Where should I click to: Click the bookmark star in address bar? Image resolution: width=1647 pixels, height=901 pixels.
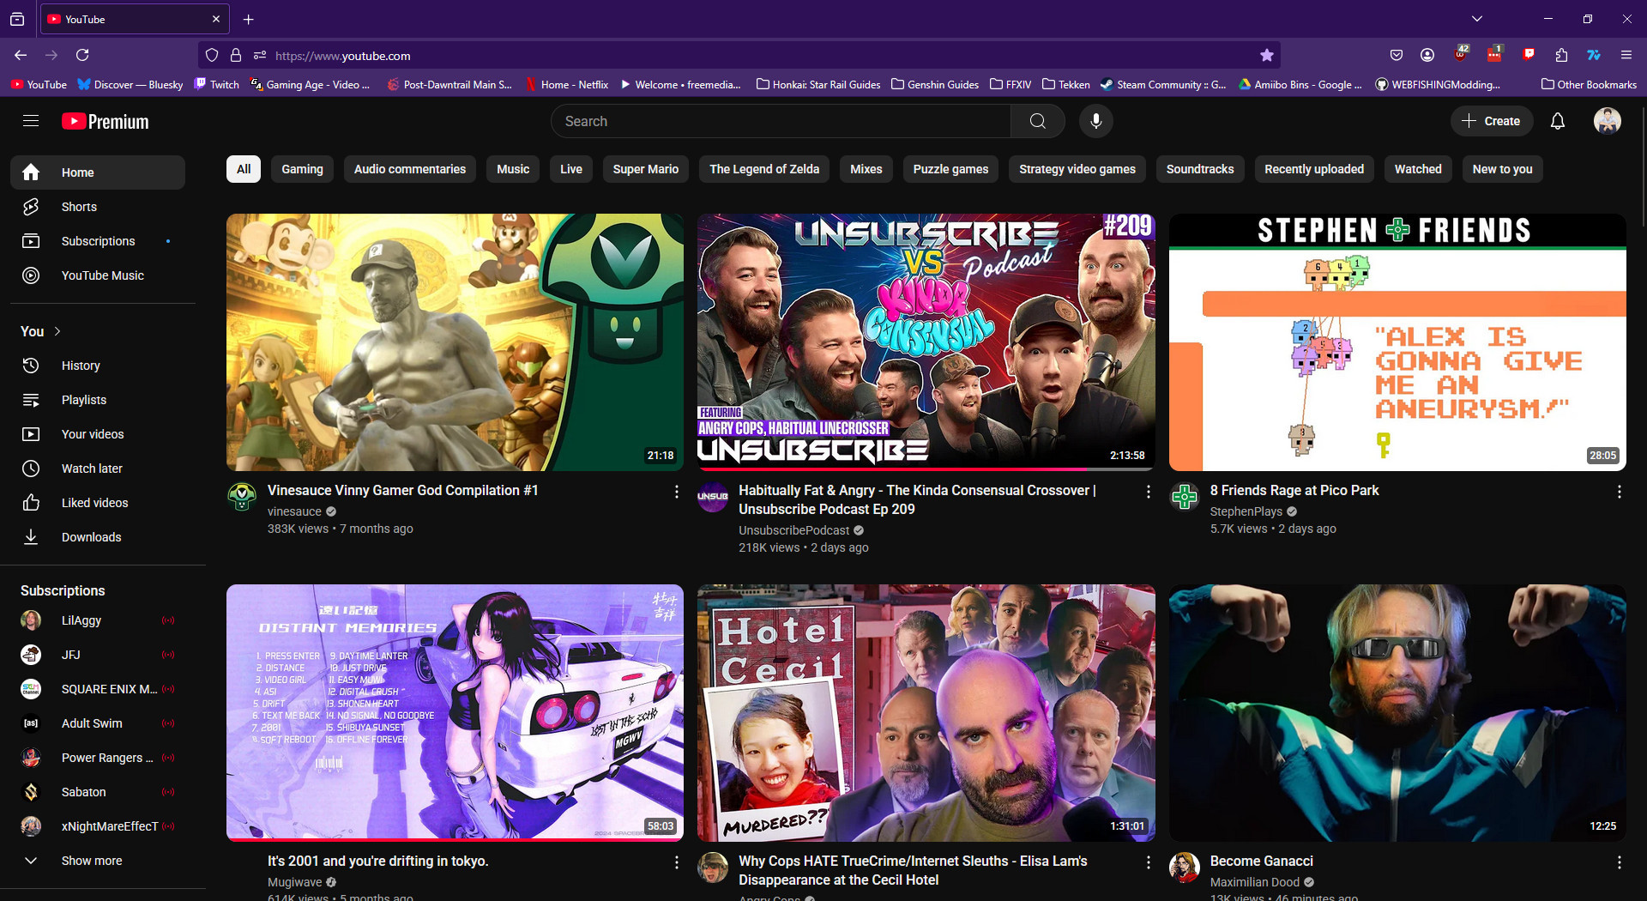1266,56
